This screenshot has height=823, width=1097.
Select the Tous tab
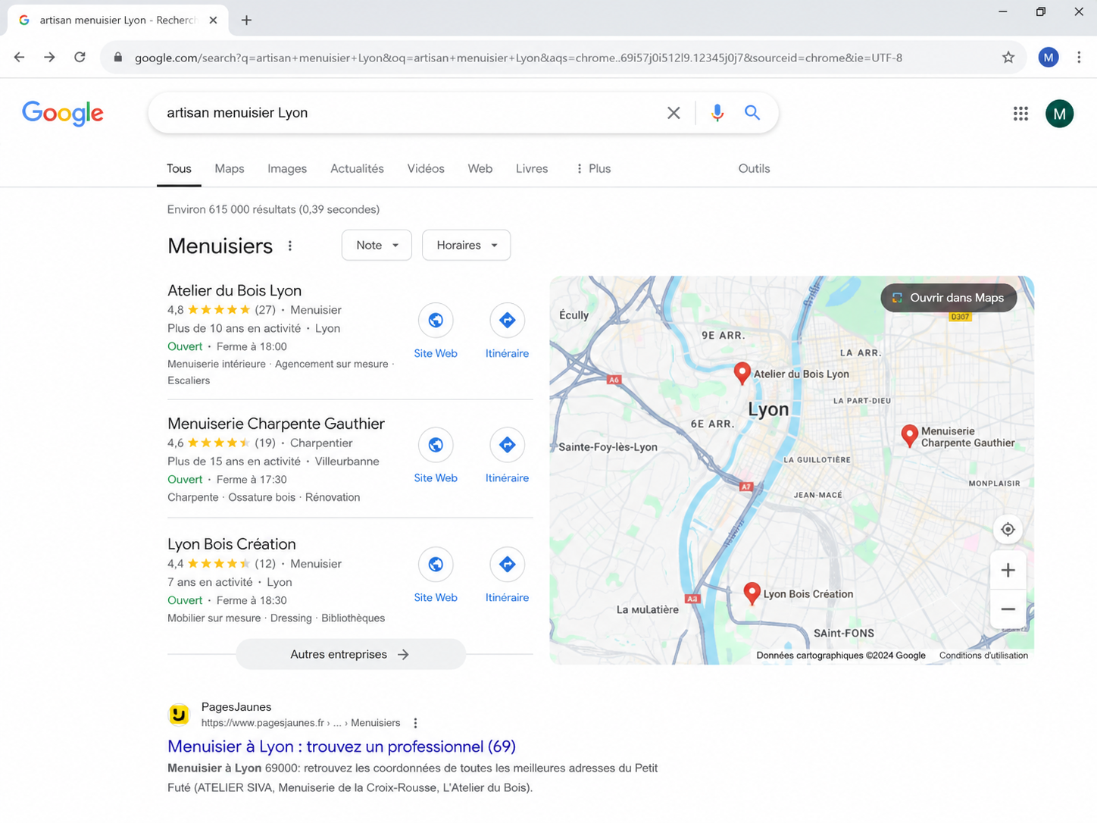(x=179, y=169)
